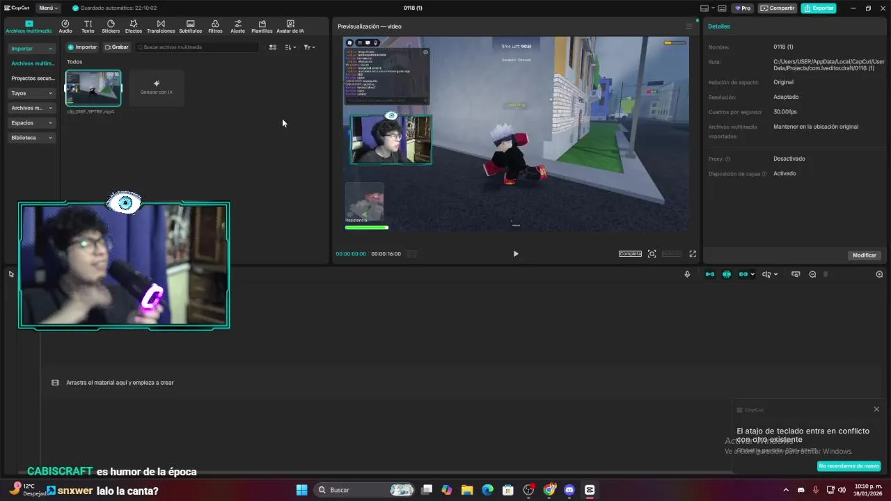
Task: Expand the Biblioteca sidebar section
Action: click(31, 138)
